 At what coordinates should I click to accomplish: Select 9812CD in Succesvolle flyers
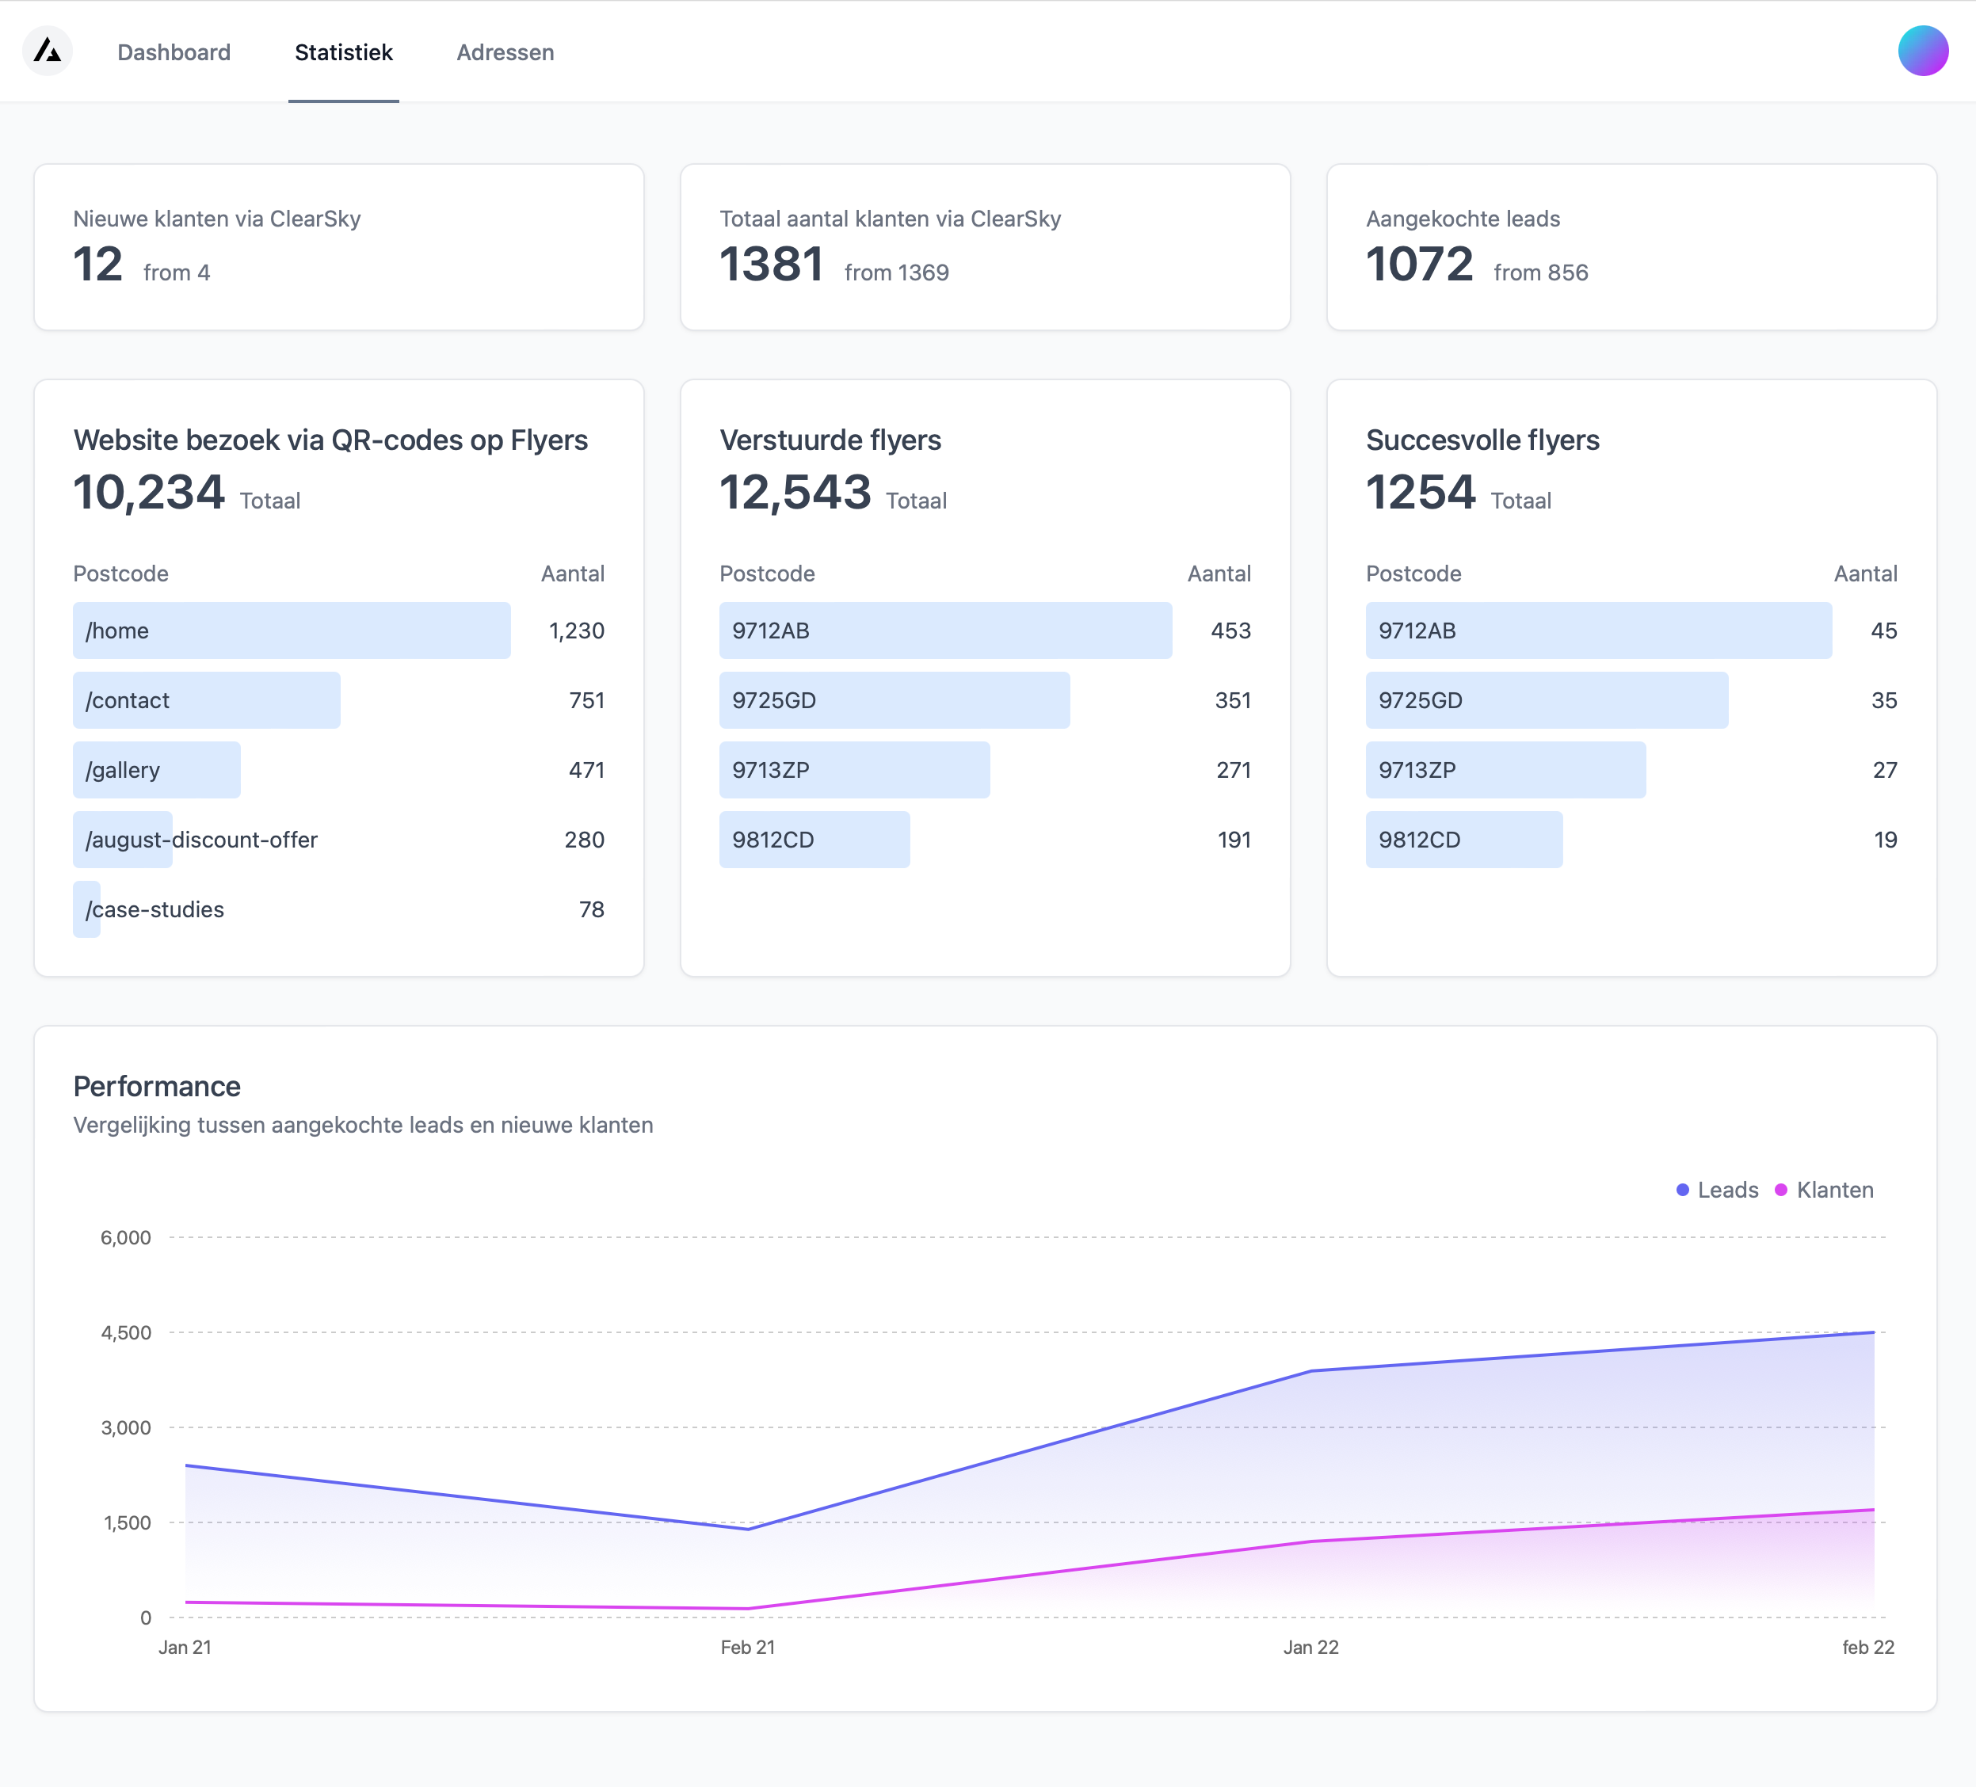(1463, 839)
